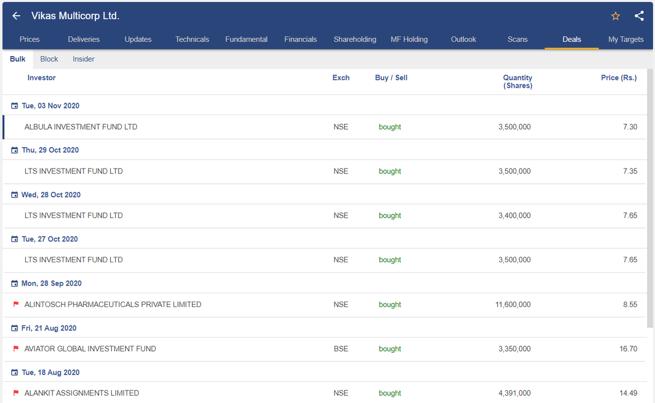Image resolution: width=655 pixels, height=403 pixels.
Task: Click calendar icon beside Tue, 18 Aug 2020
Action: (15, 372)
